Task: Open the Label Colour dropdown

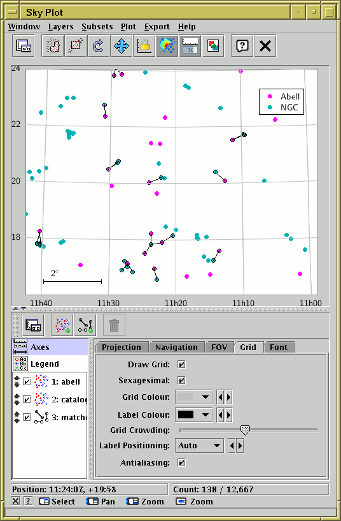Action: [193, 415]
